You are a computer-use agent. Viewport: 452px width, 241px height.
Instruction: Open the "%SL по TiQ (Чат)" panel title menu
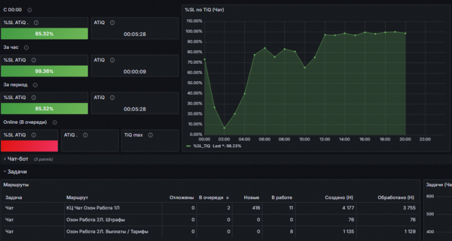click(204, 10)
